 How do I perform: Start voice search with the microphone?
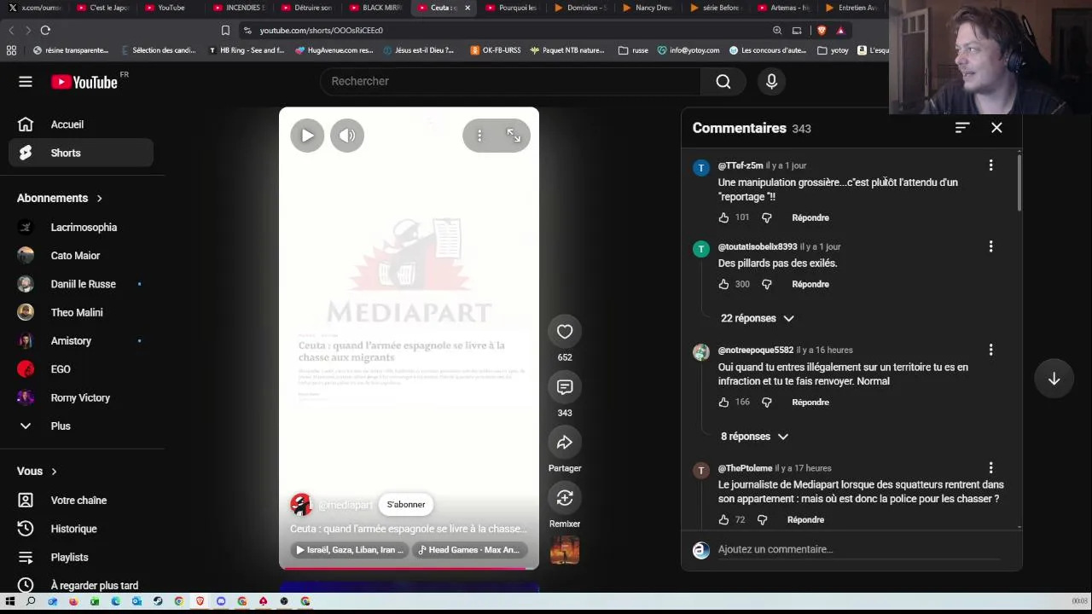tap(771, 81)
